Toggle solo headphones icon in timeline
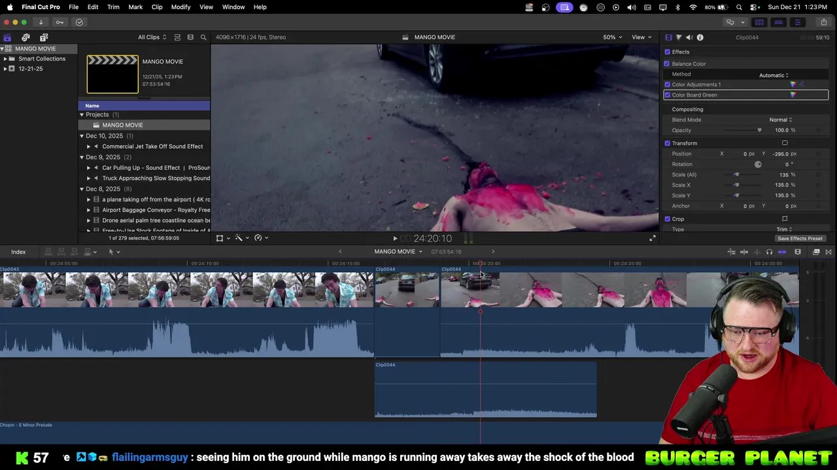 coord(769,252)
